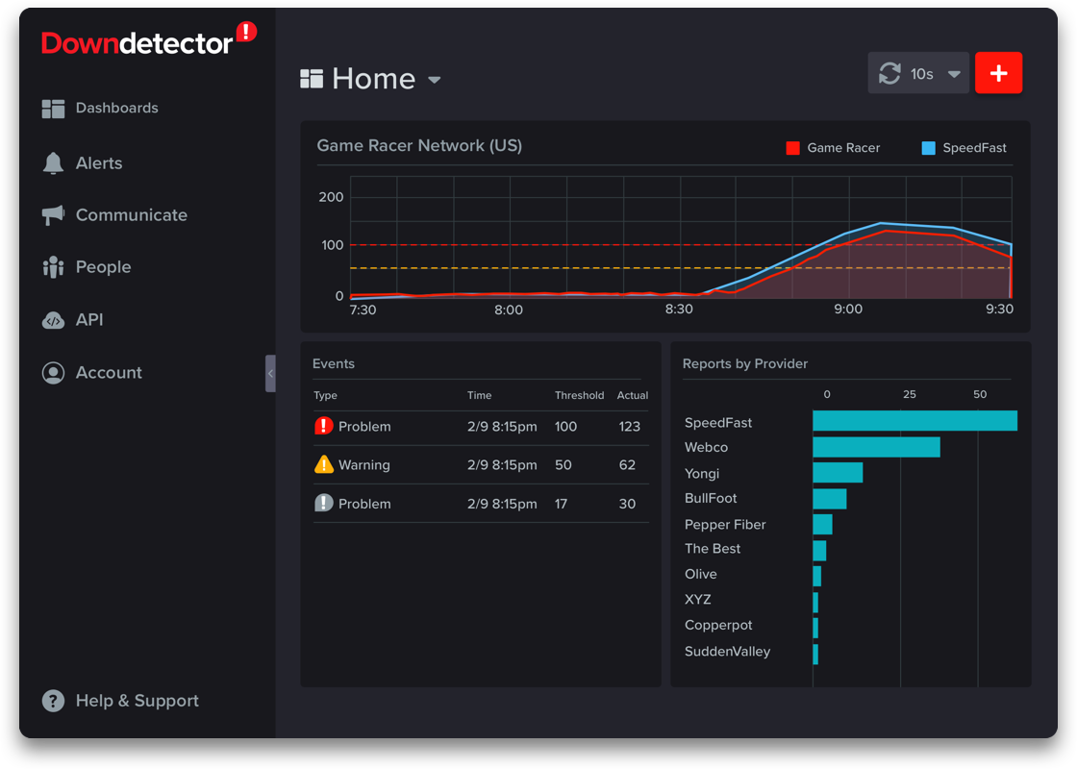
Task: Open the red Problem event row
Action: coord(480,427)
